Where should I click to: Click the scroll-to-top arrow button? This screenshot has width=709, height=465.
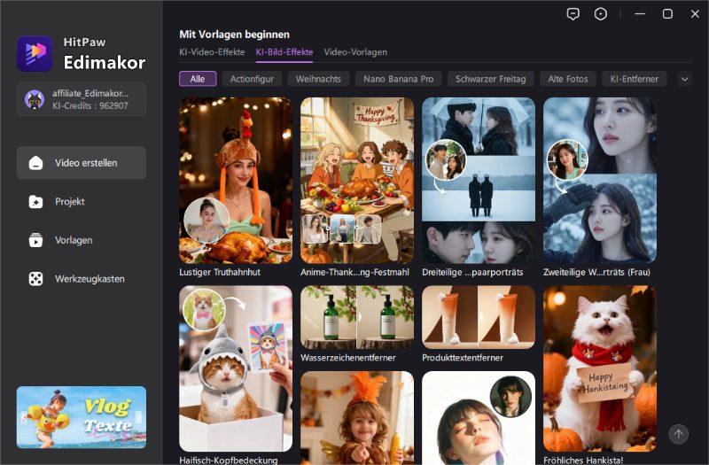(678, 433)
